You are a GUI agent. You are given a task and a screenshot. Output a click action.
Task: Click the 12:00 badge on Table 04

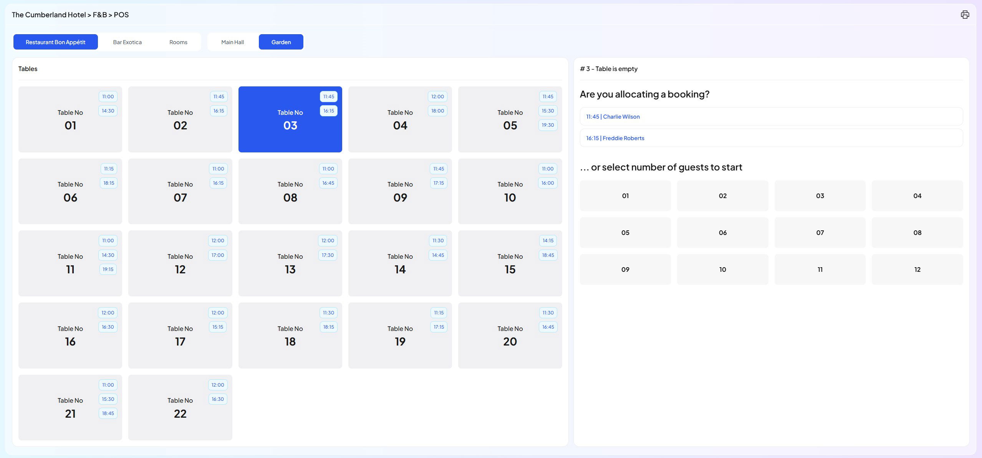tap(437, 96)
